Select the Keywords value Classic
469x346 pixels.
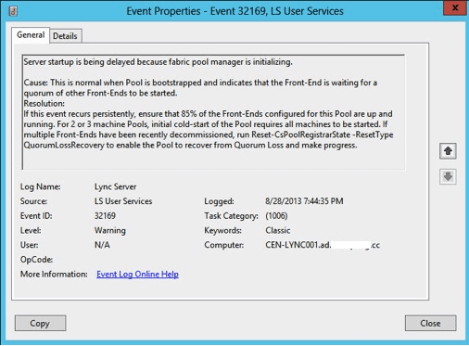click(278, 231)
